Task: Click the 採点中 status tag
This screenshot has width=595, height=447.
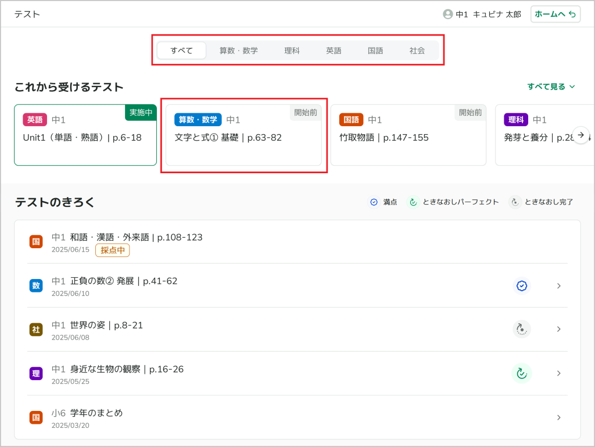Action: [113, 251]
